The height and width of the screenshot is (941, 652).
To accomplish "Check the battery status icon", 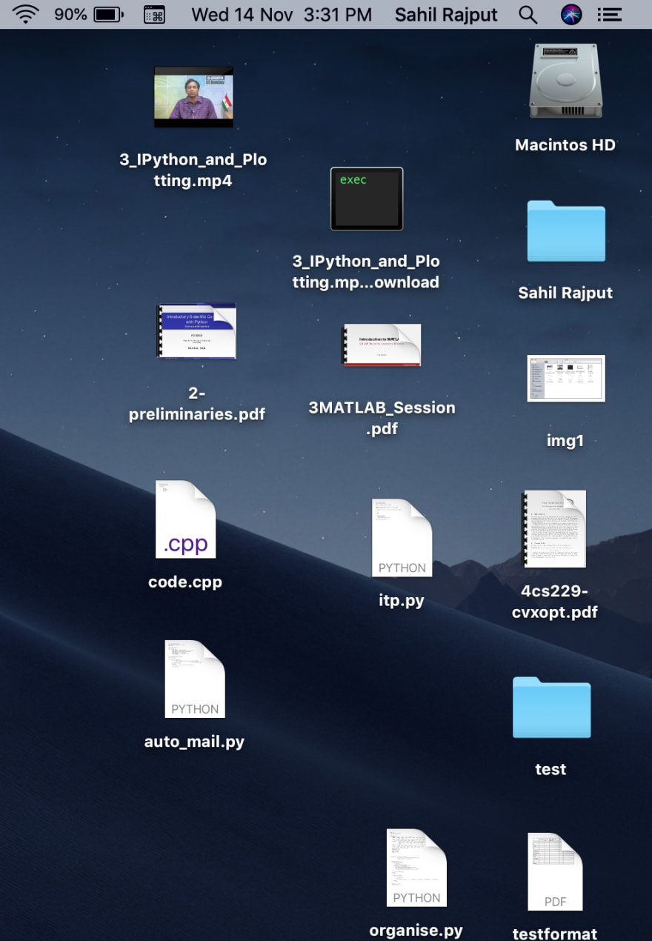I will tap(110, 15).
